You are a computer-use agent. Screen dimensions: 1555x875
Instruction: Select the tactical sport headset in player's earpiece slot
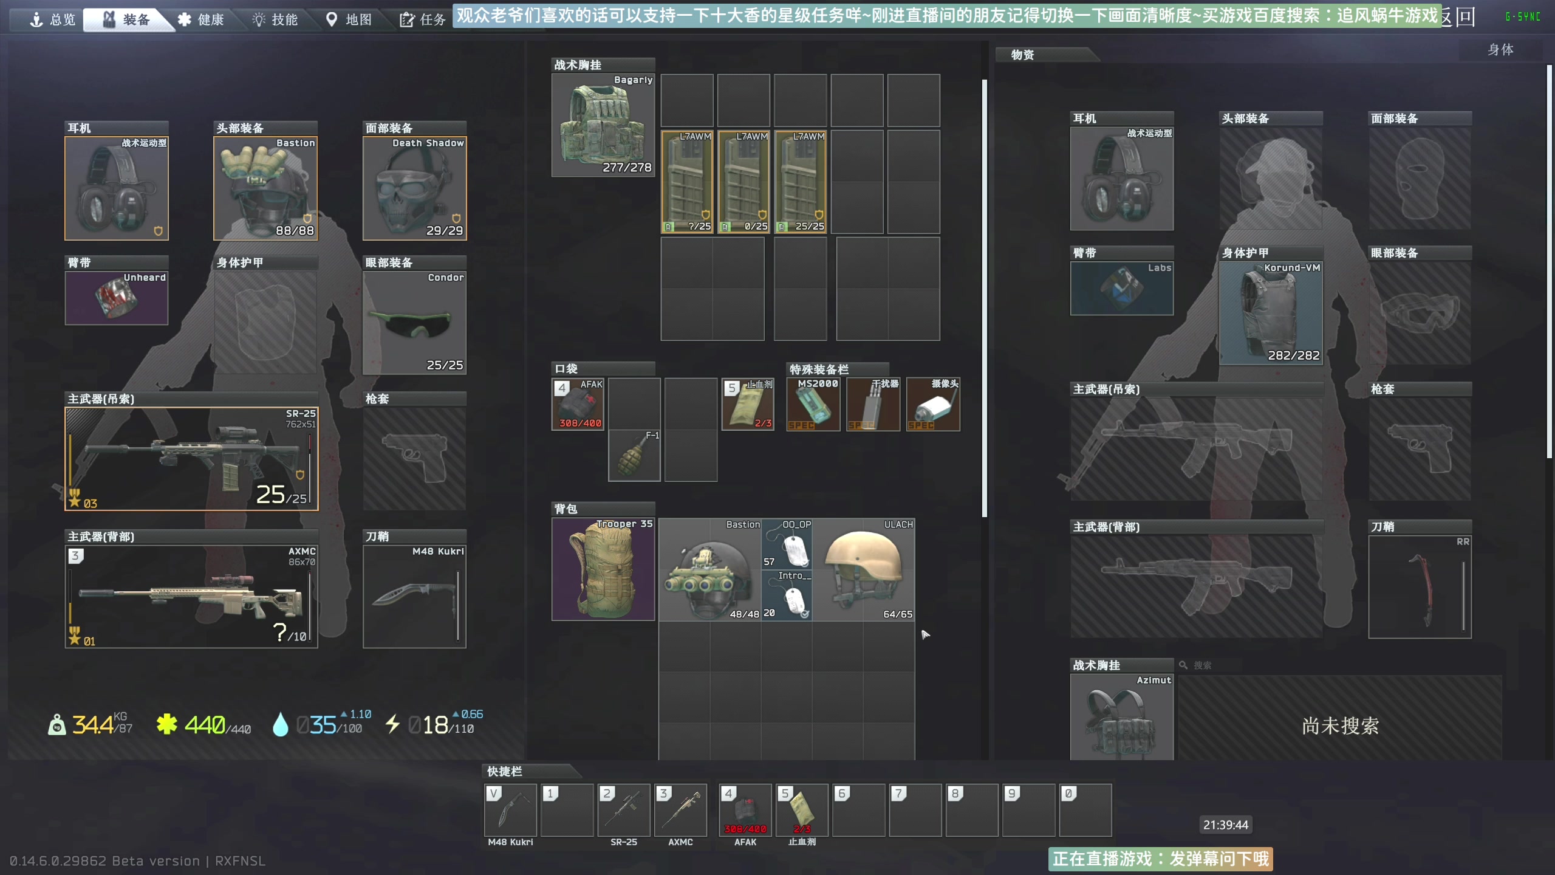click(117, 188)
